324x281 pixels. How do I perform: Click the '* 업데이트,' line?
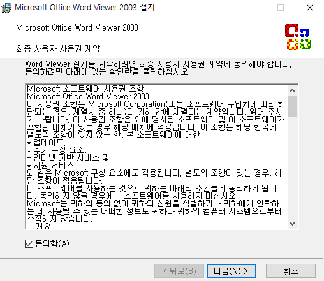[x=47, y=142]
